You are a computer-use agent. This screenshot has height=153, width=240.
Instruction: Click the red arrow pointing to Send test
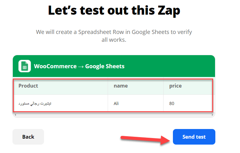(x=145, y=139)
